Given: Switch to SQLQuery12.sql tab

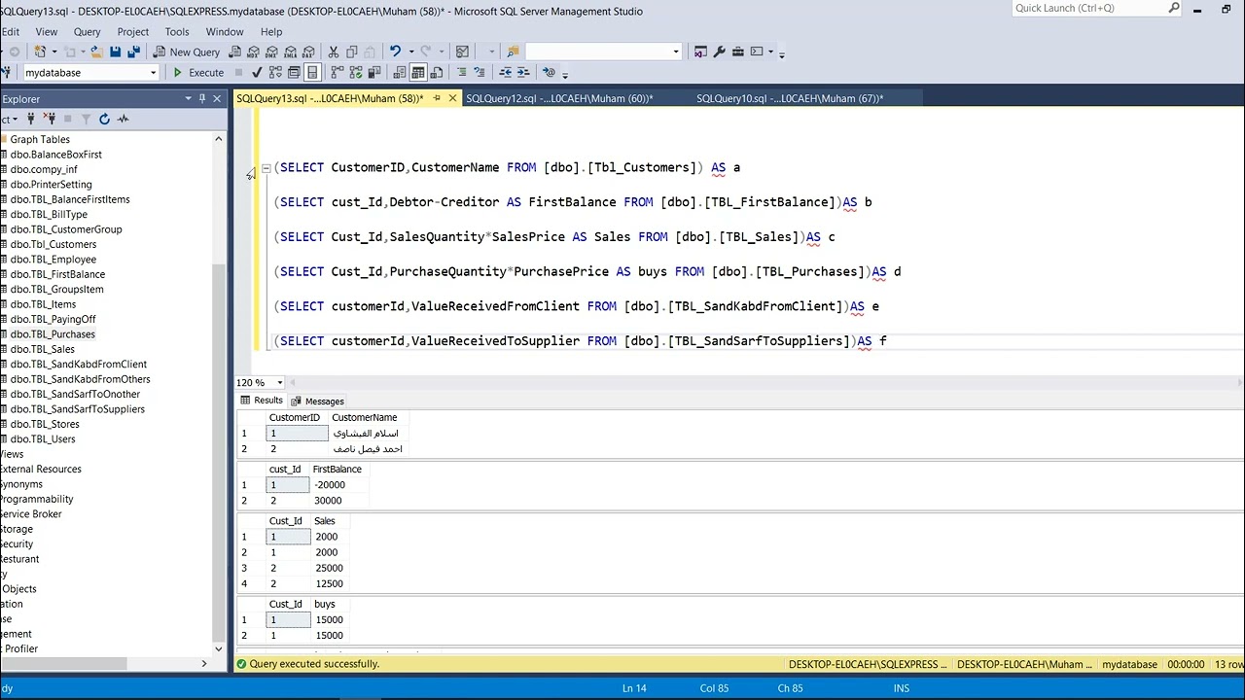Looking at the screenshot, I should 559,98.
